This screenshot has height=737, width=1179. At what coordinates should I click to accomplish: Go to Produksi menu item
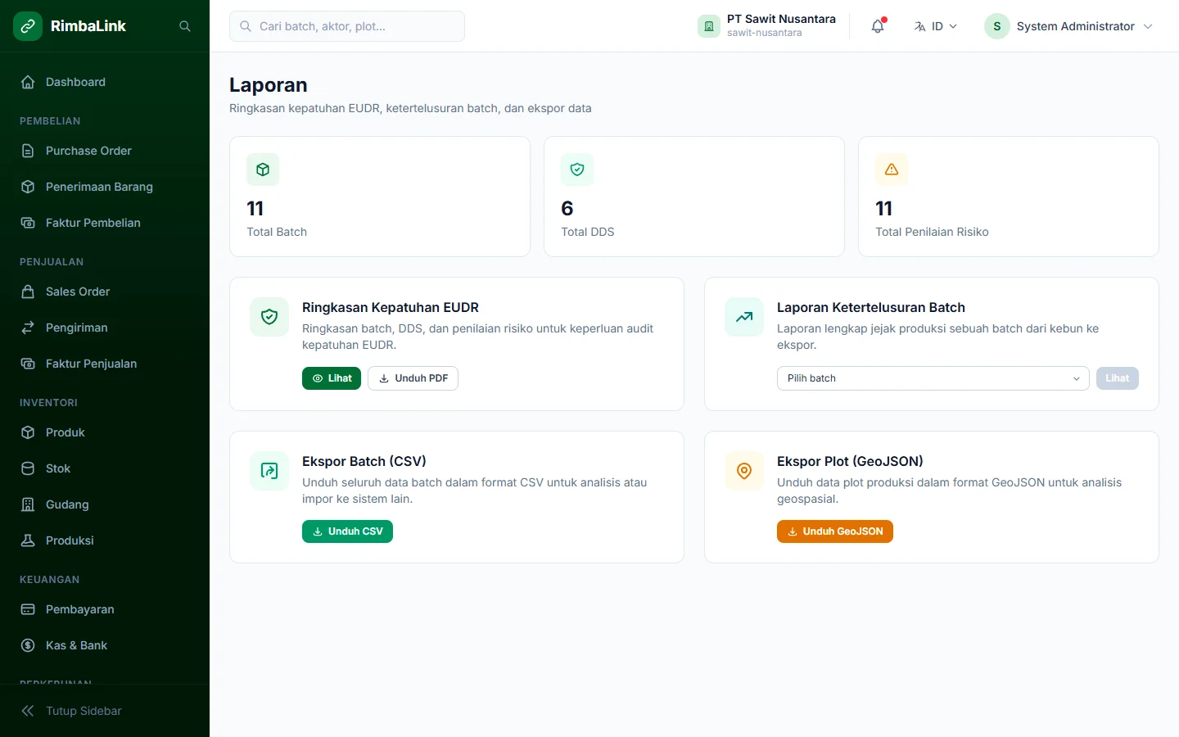point(105,540)
